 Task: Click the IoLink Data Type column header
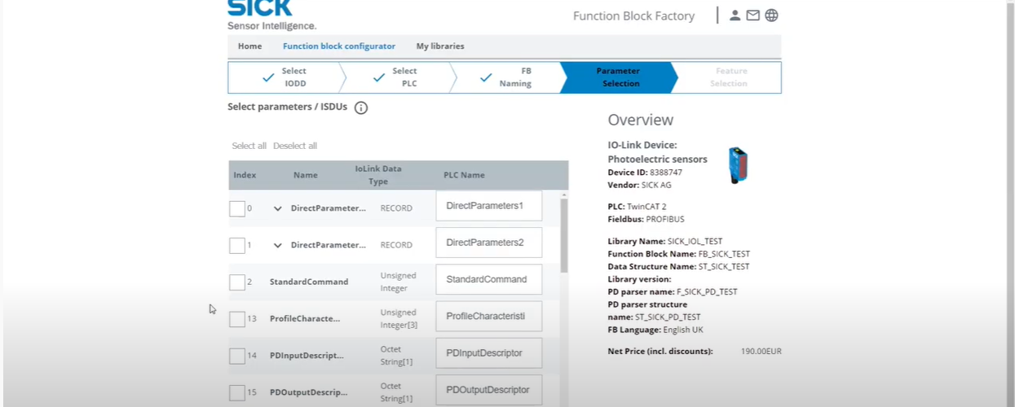coord(378,175)
